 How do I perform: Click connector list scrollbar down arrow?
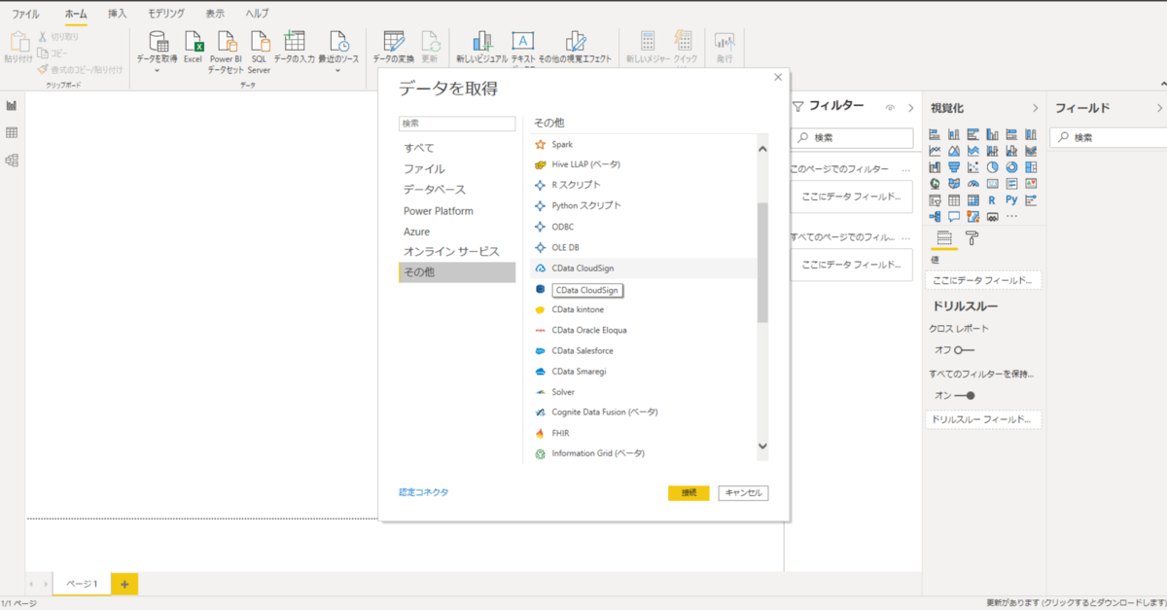point(762,447)
